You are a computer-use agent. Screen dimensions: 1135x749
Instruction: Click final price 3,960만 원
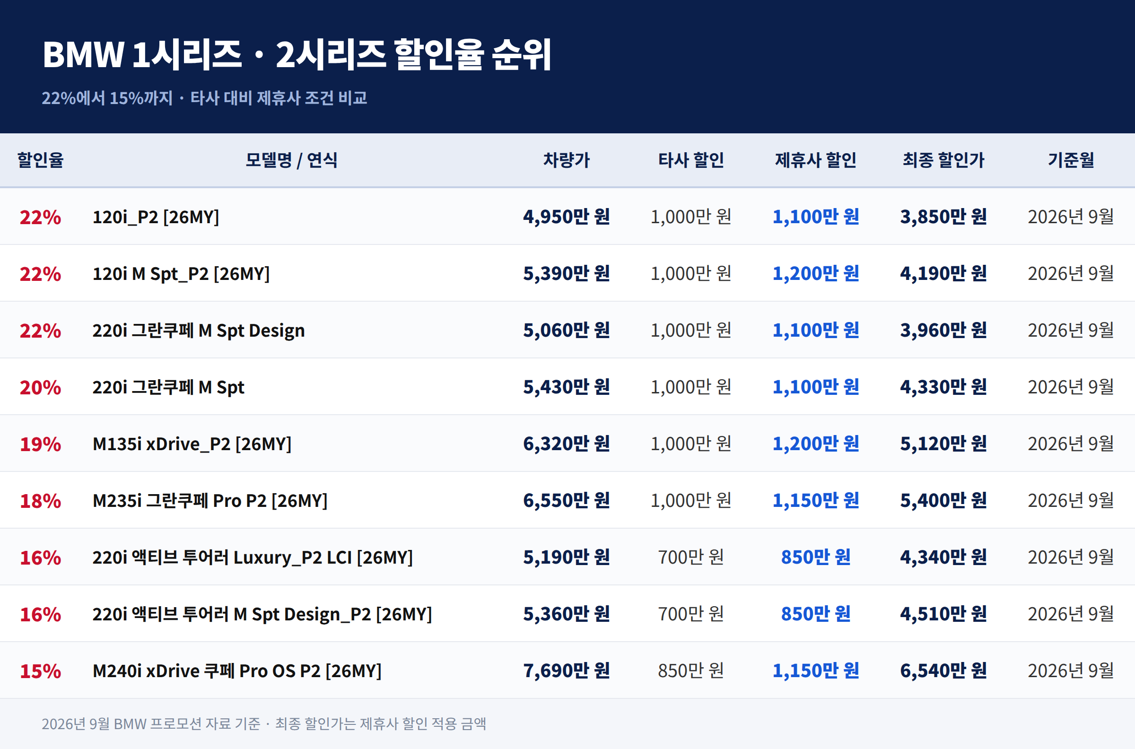coord(943,331)
